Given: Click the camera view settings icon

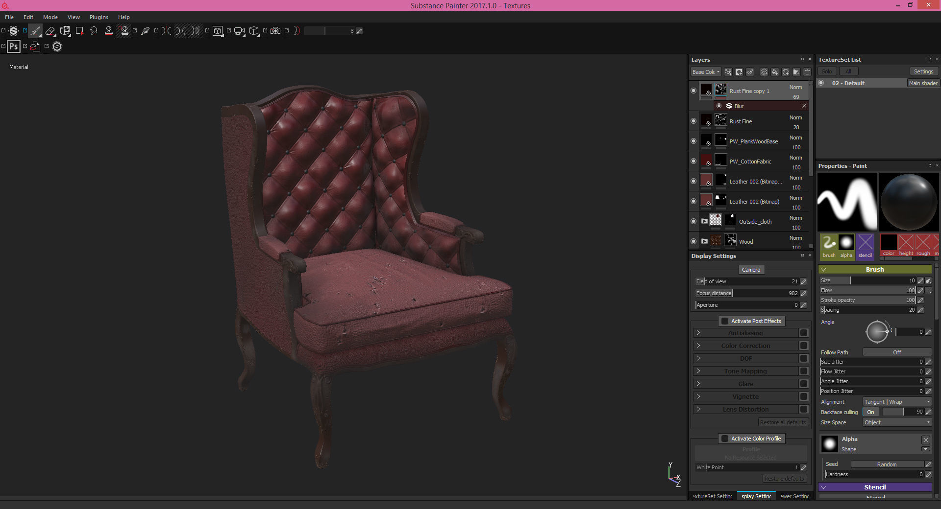Looking at the screenshot, I should (x=239, y=31).
